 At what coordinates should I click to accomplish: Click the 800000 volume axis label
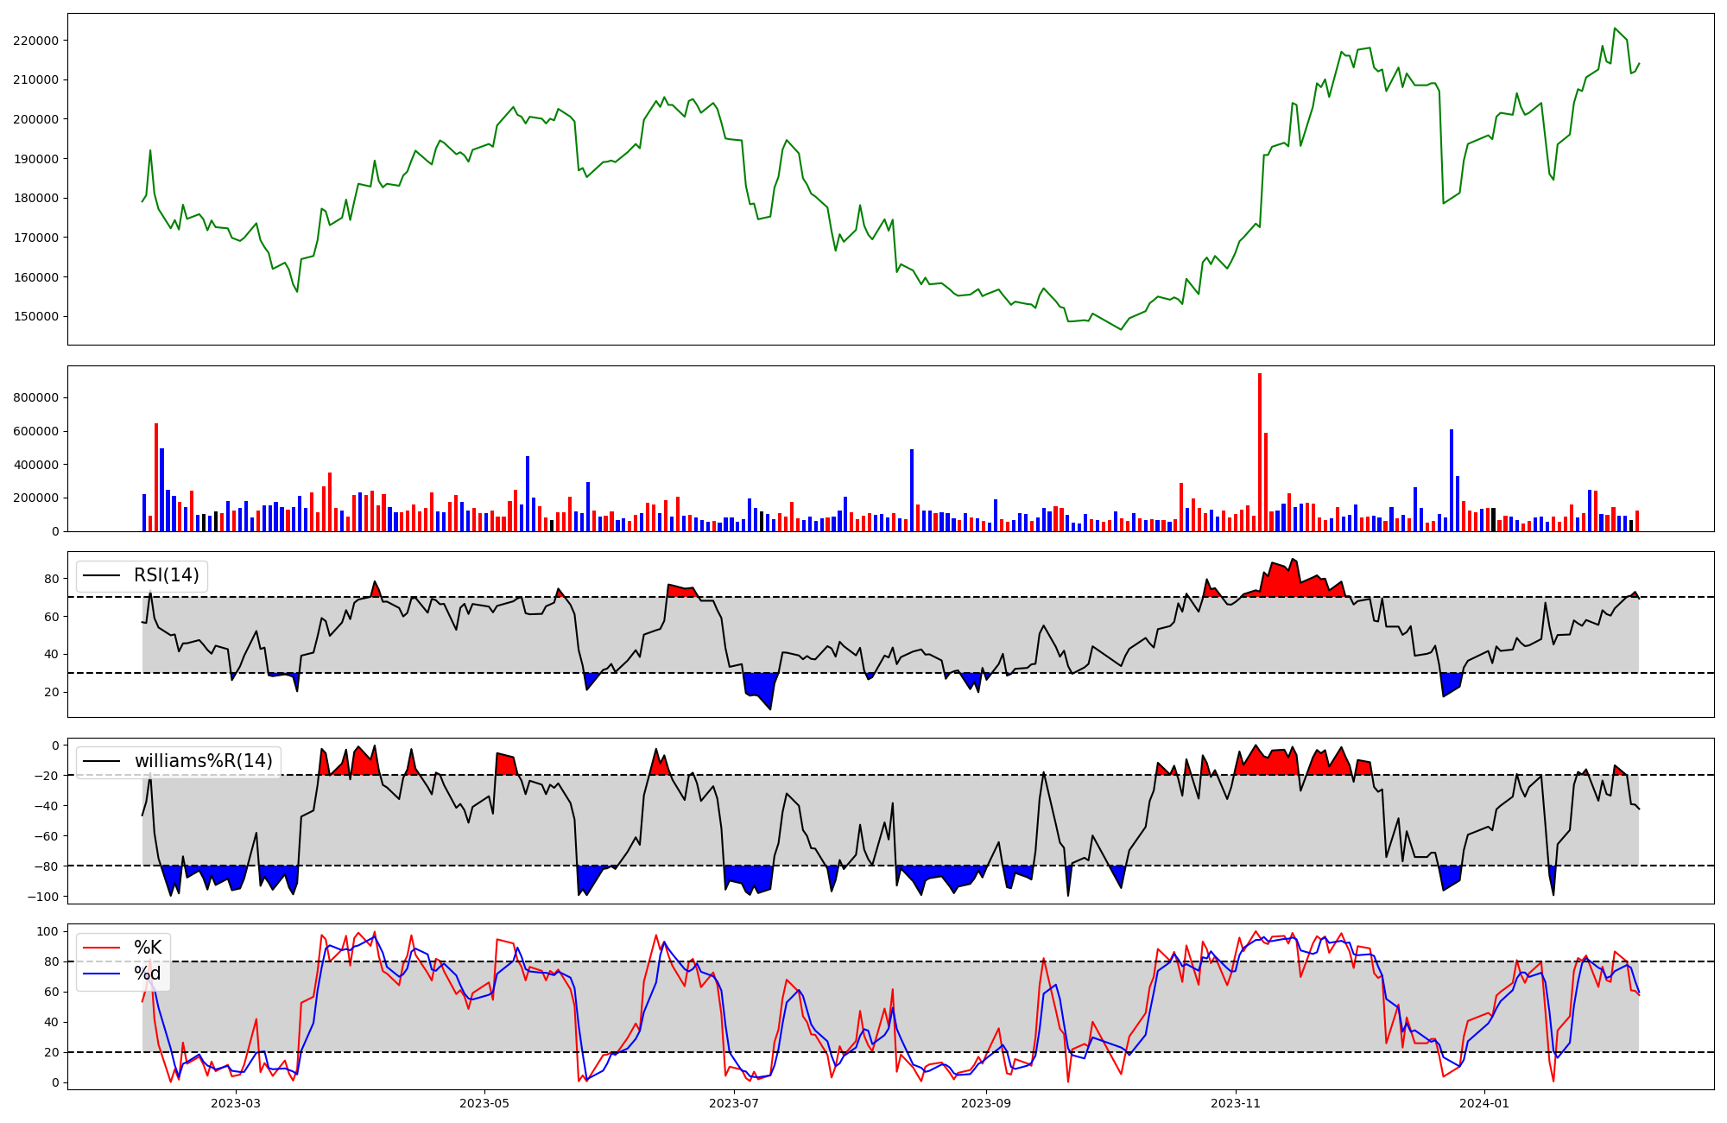[35, 398]
